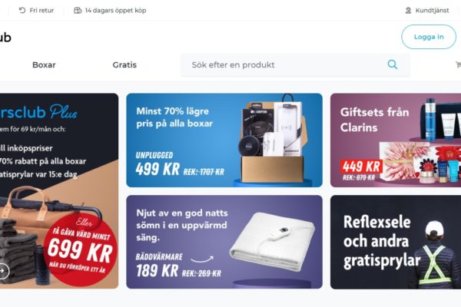Click the Fri retur return-arrow icon
Screen dimensions: 461x307
[x=22, y=10]
